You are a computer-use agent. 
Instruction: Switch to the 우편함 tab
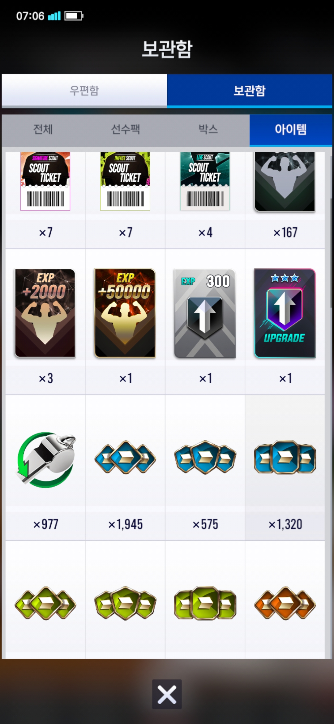click(84, 90)
